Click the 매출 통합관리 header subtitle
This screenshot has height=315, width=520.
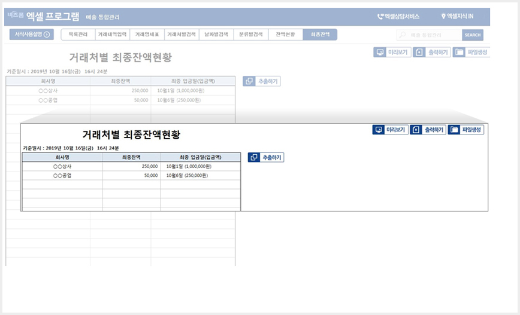102,17
